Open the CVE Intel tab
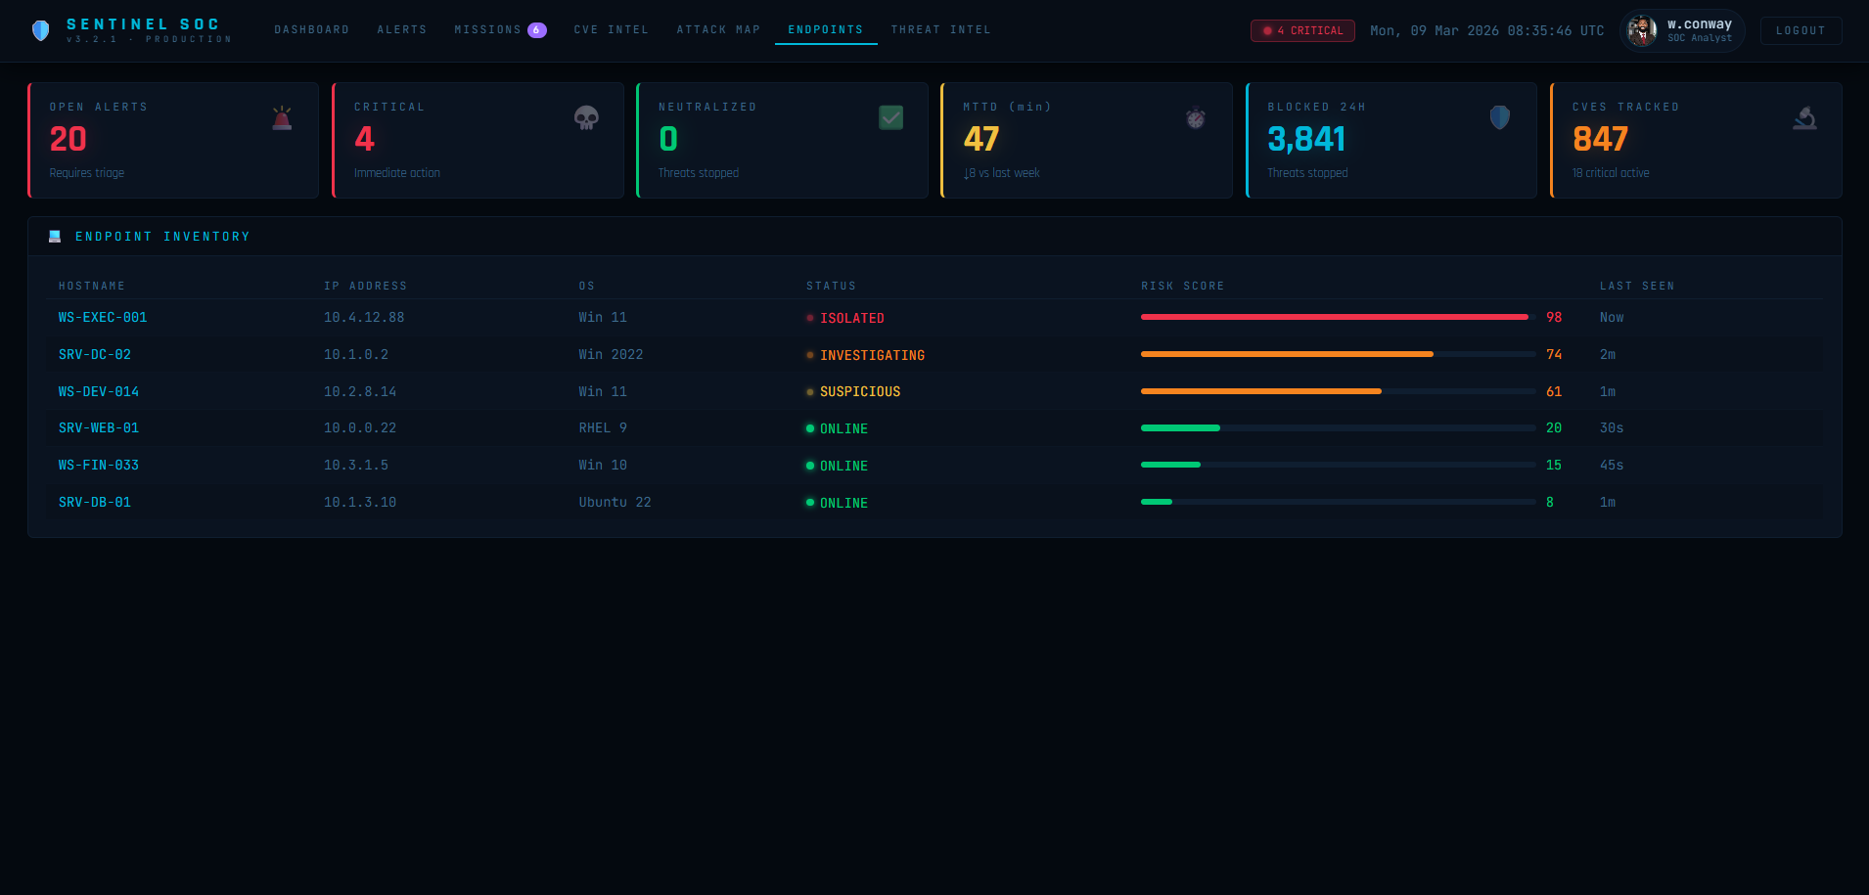This screenshot has width=1869, height=895. point(612,30)
